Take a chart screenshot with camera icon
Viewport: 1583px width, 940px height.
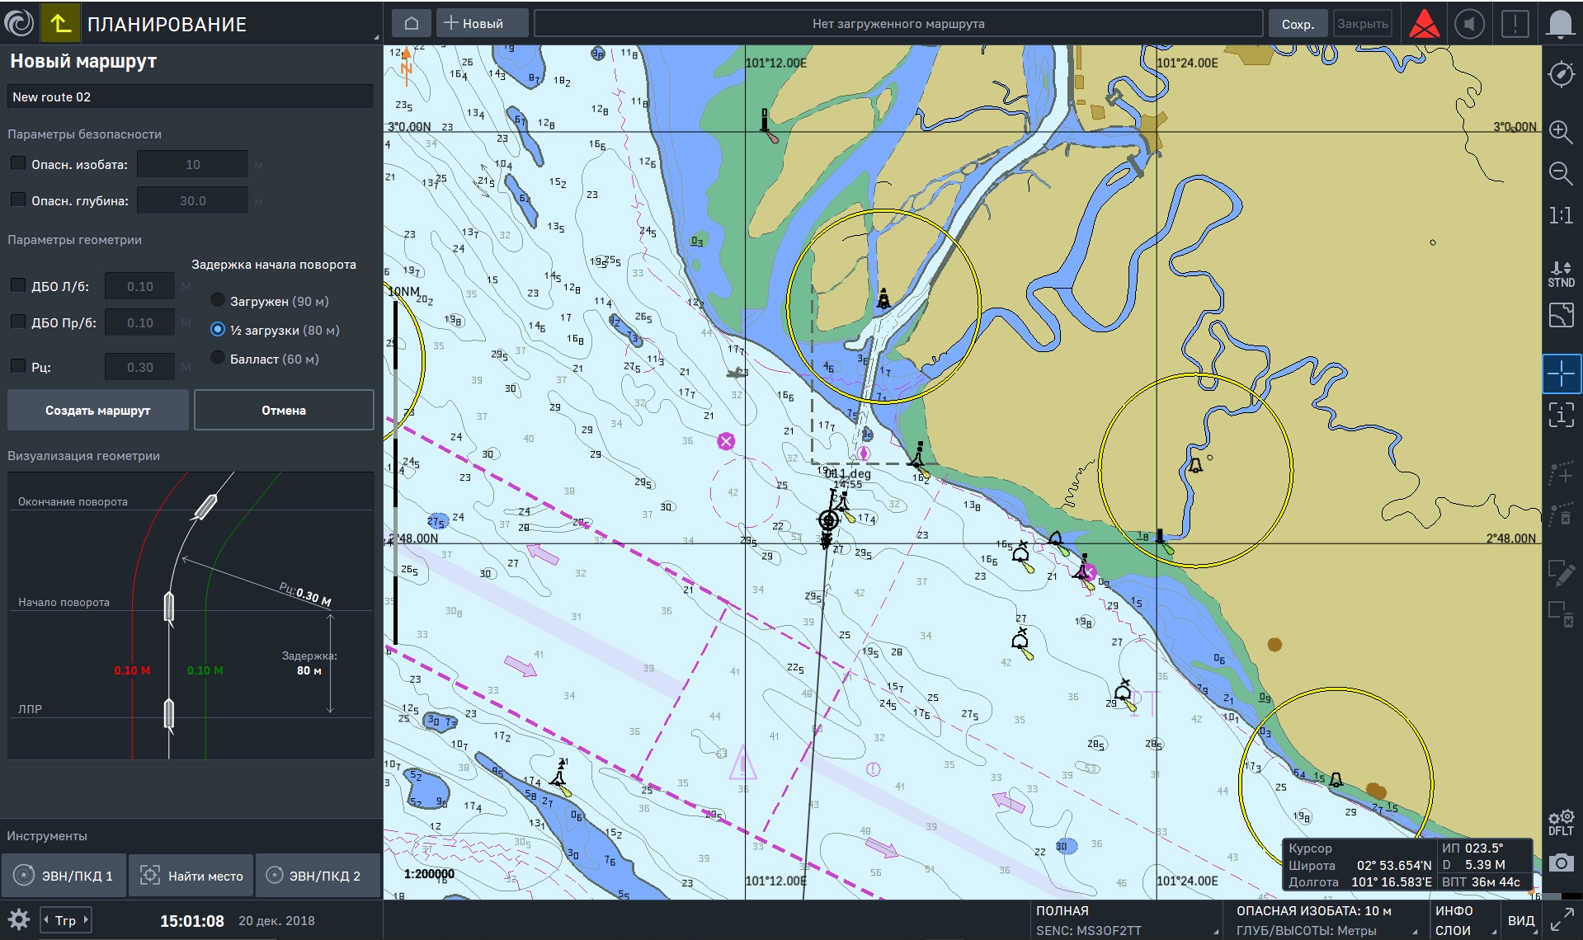(x=1560, y=862)
